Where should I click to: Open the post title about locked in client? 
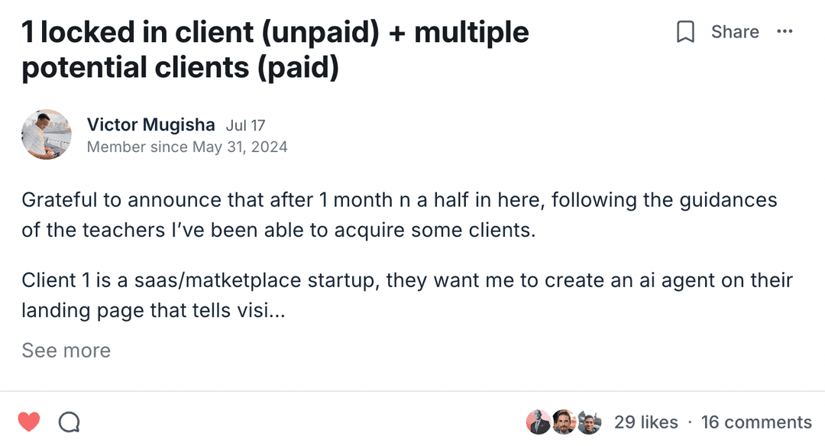(x=275, y=50)
